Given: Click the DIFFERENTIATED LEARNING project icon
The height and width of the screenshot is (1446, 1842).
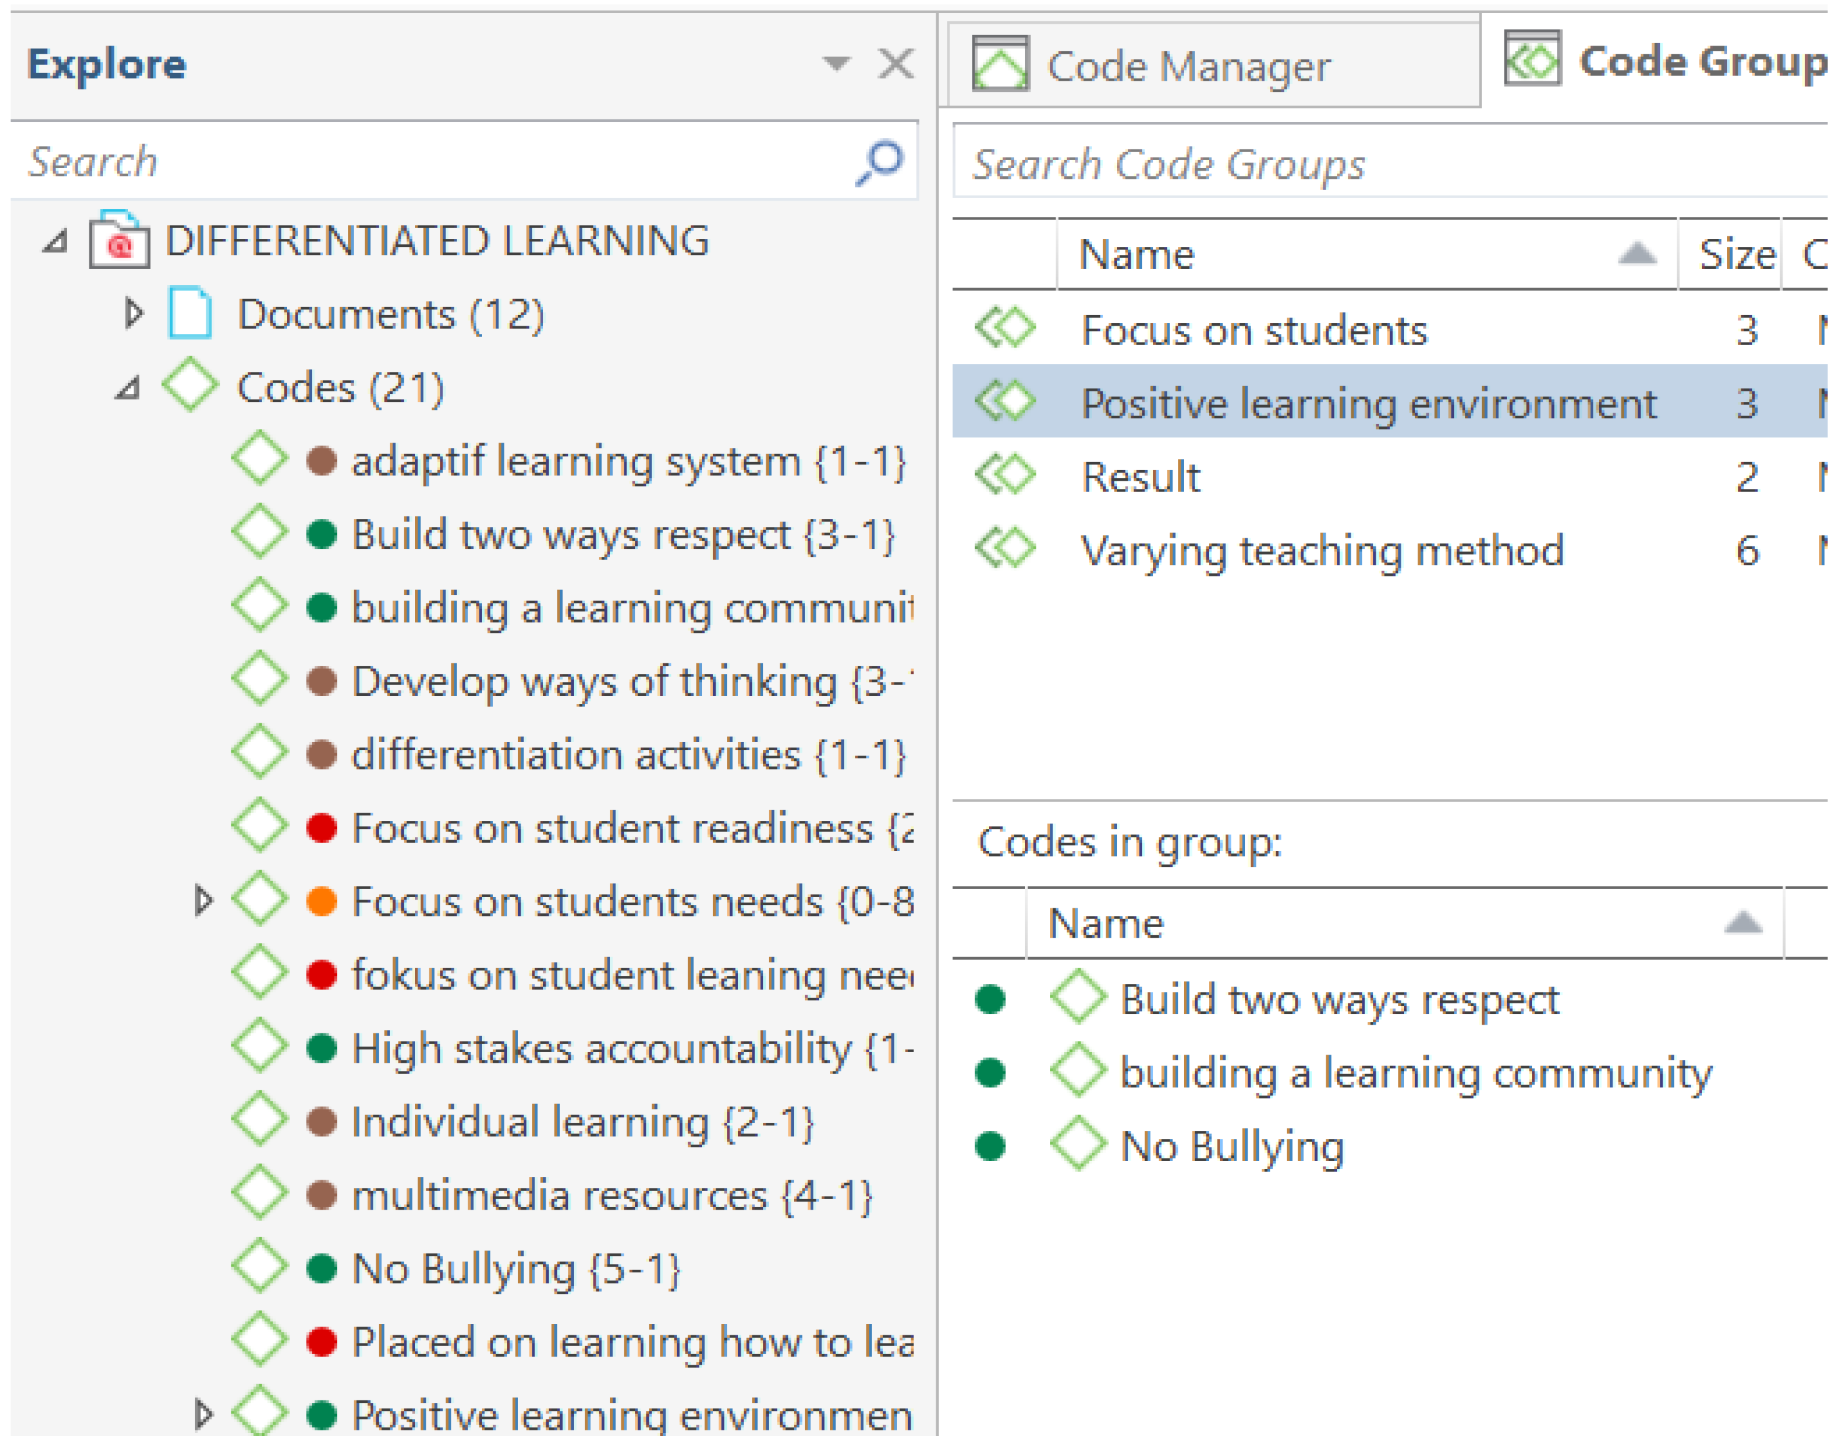Looking at the screenshot, I should (120, 242).
